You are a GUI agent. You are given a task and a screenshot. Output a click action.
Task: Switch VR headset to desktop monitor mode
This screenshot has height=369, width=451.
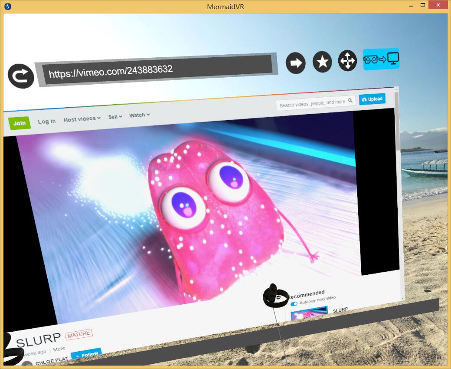click(381, 59)
